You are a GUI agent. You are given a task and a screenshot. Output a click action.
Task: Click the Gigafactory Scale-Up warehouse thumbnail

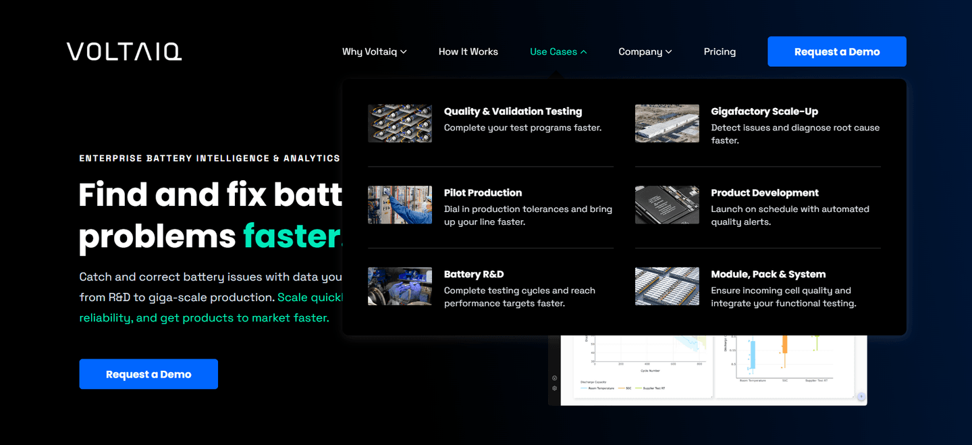click(667, 124)
